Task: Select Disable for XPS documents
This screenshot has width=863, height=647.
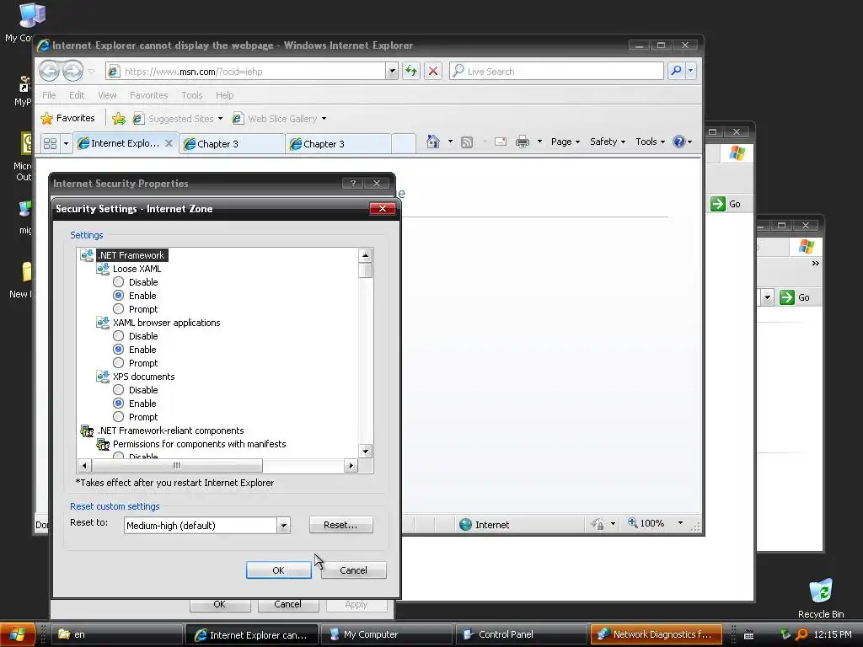Action: click(x=118, y=390)
